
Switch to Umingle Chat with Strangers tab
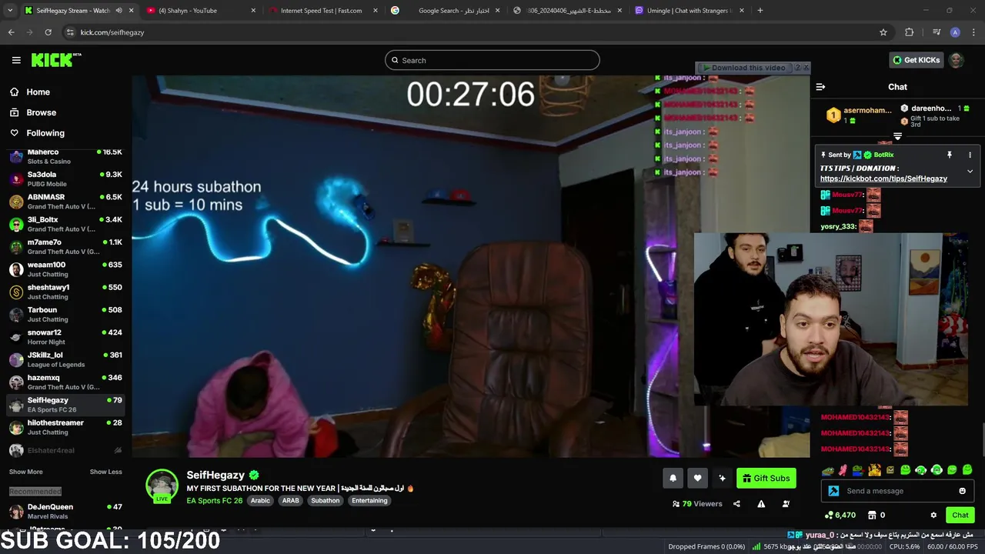pyautogui.click(x=689, y=11)
